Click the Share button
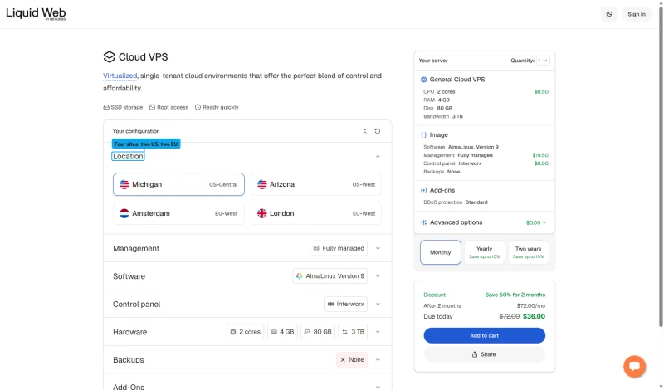 point(485,354)
